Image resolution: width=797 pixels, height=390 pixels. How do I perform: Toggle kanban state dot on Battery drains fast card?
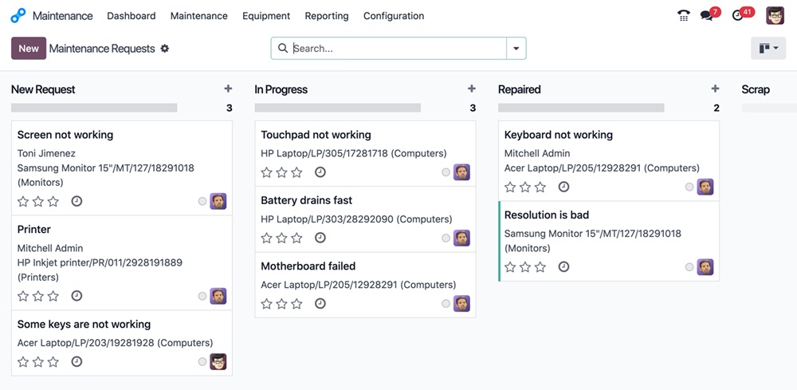(446, 238)
